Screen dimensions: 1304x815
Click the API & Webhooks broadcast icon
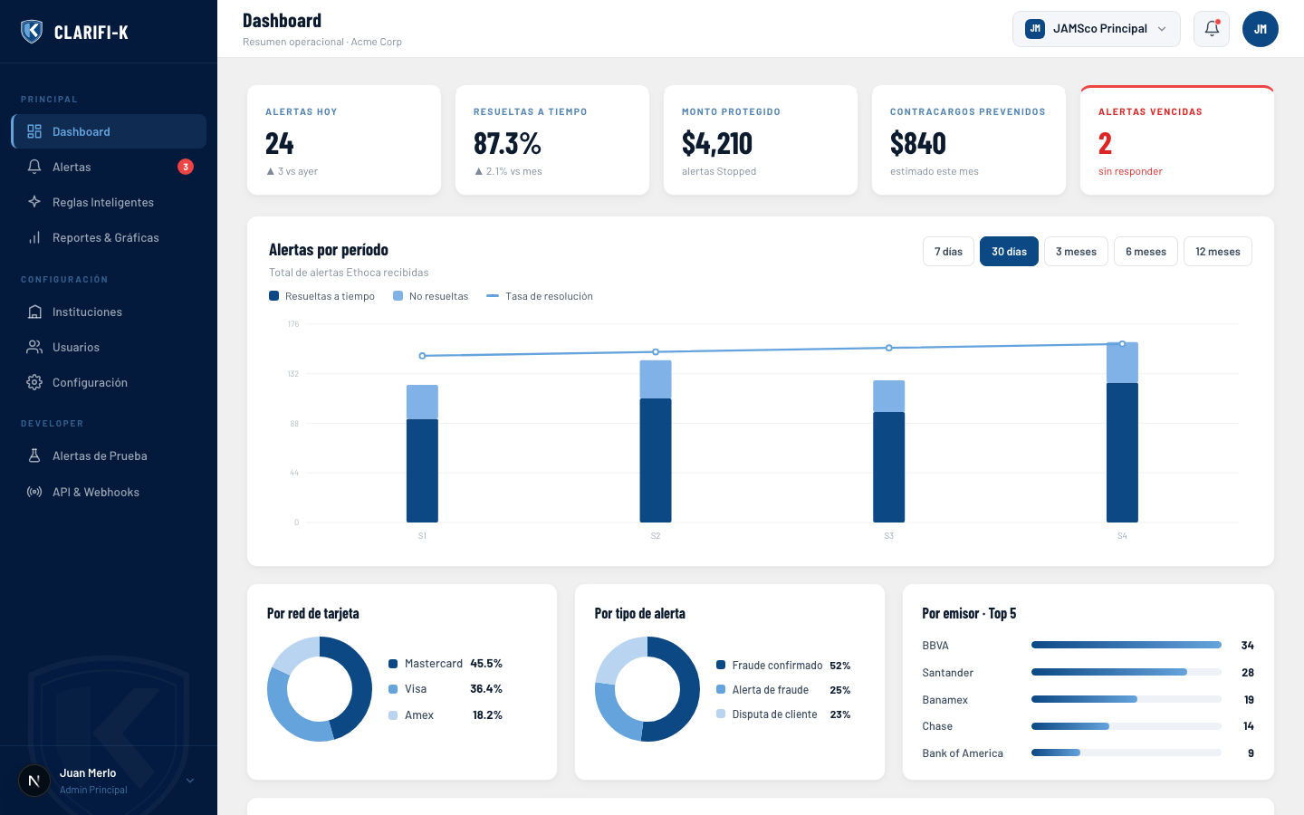tap(34, 492)
